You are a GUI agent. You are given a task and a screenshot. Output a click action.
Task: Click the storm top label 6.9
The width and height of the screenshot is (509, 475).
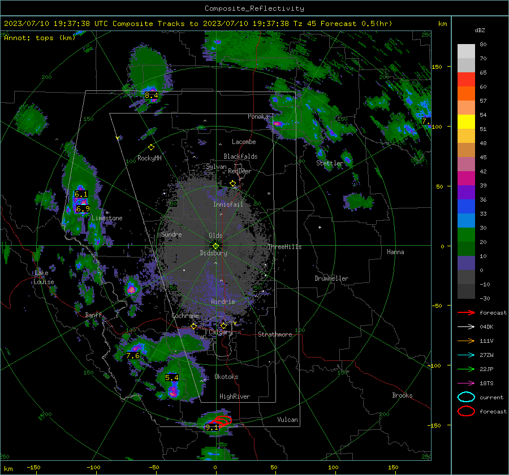83,209
